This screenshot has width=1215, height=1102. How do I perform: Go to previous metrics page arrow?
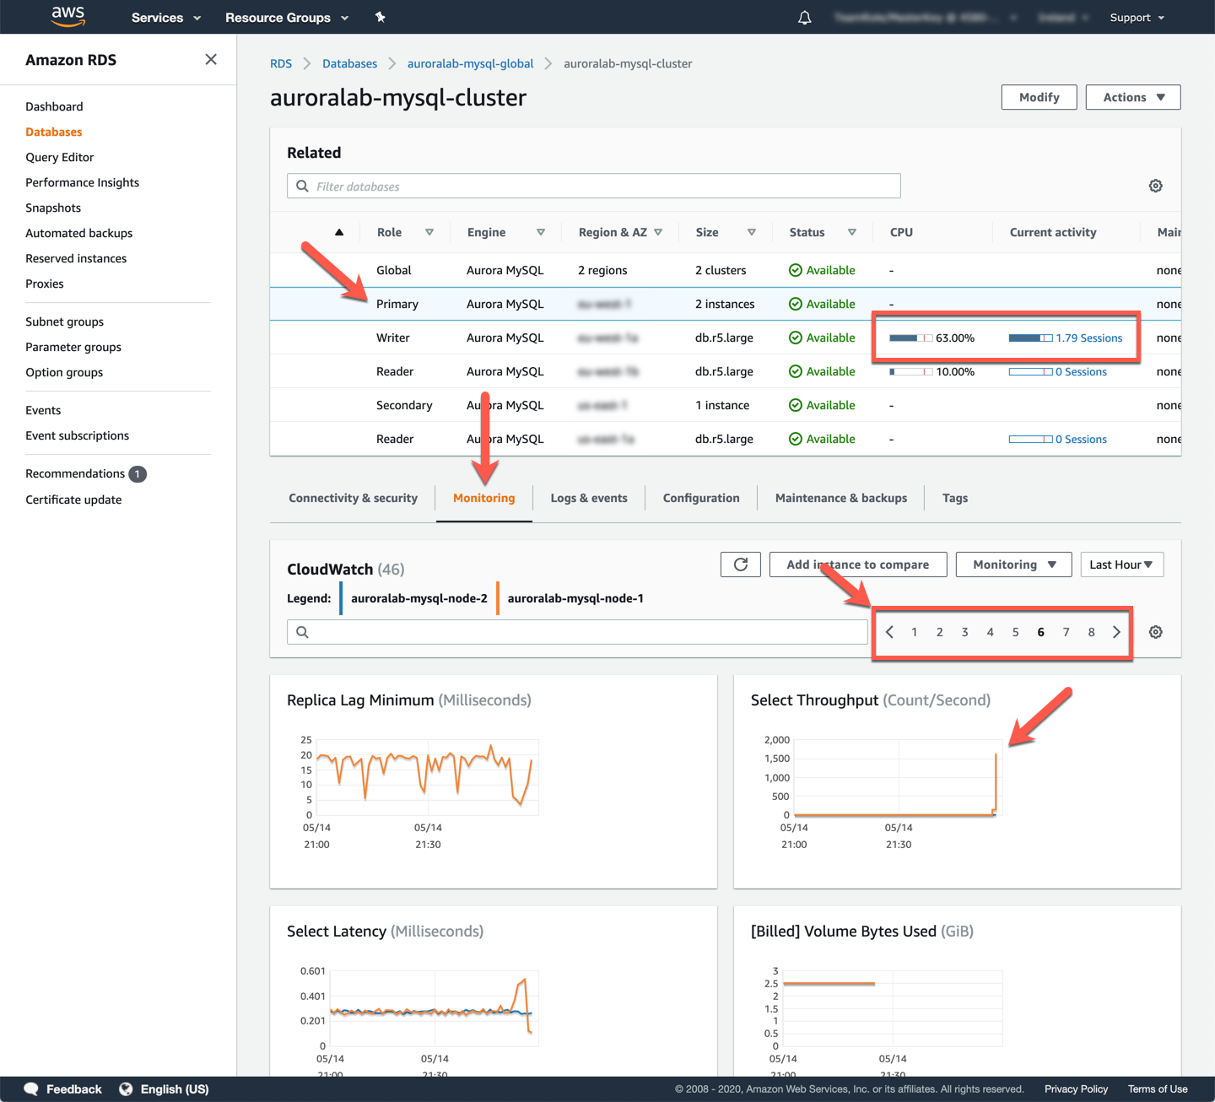pos(889,632)
